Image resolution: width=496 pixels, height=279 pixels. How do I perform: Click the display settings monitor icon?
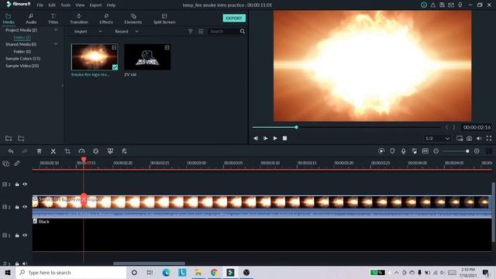pyautogui.click(x=460, y=138)
